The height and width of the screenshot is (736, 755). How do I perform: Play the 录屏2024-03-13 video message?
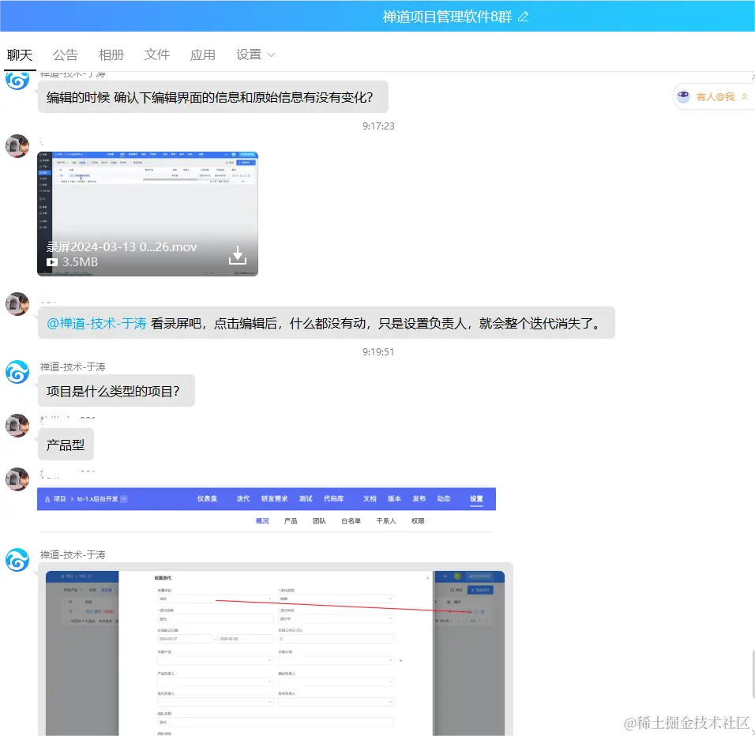click(x=52, y=262)
